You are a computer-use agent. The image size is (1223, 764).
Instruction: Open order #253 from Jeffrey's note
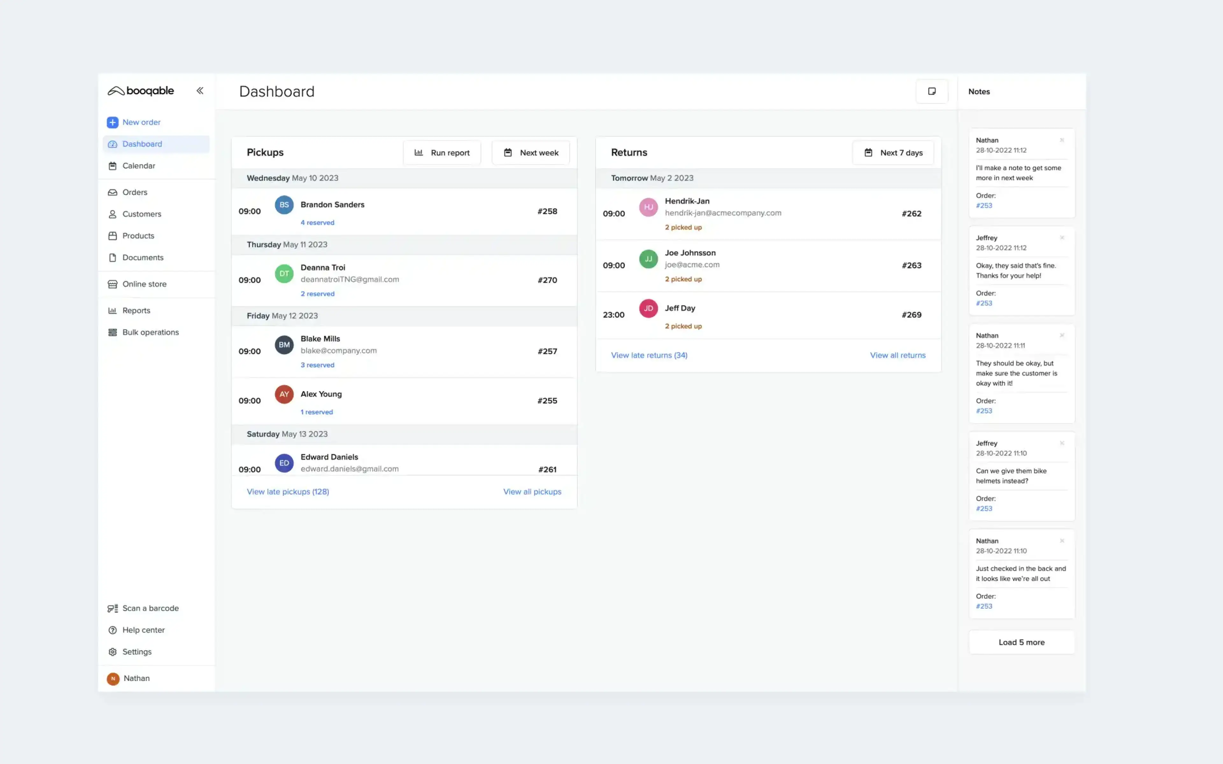pos(984,303)
